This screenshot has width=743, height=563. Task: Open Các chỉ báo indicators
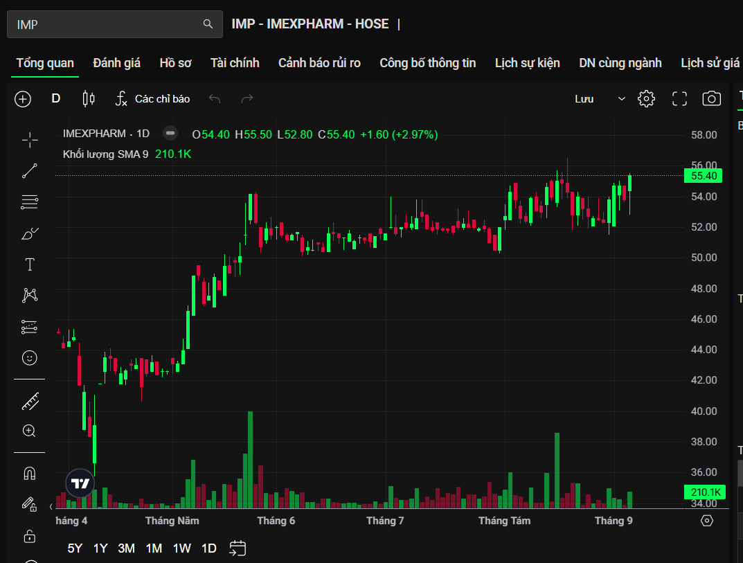(x=152, y=99)
